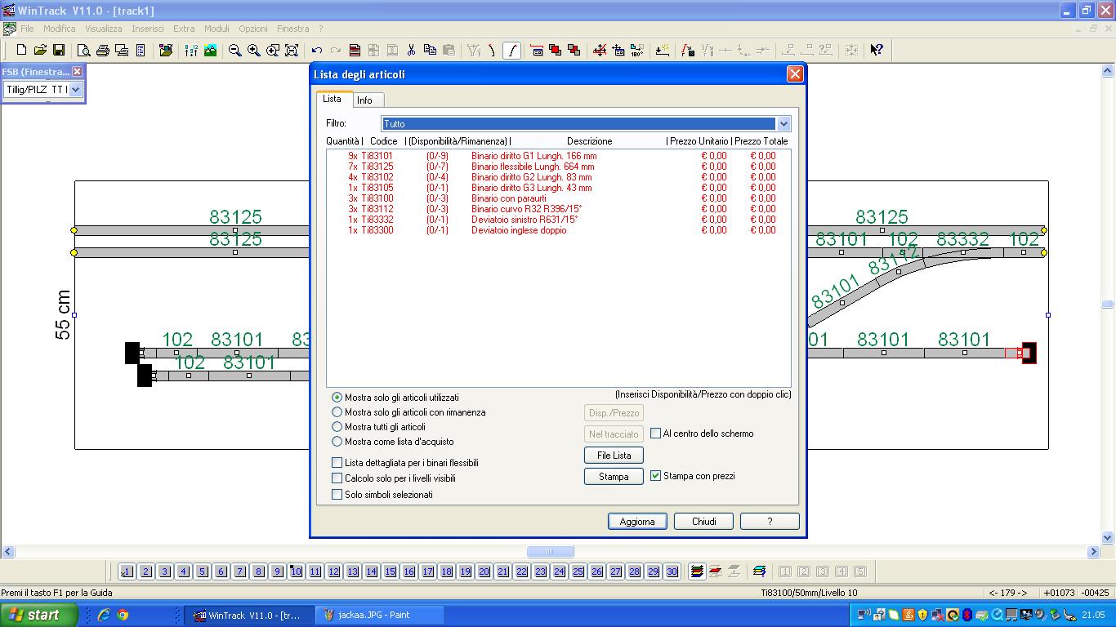
Task: Select level 30 in the level bar
Action: click(x=672, y=571)
